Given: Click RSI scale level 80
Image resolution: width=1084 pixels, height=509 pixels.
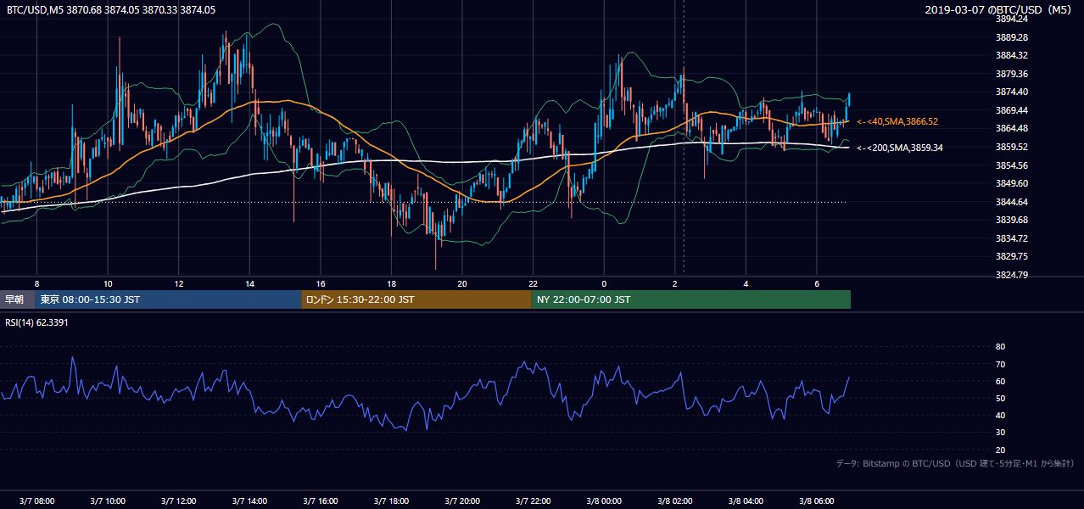Looking at the screenshot, I should (x=1000, y=347).
